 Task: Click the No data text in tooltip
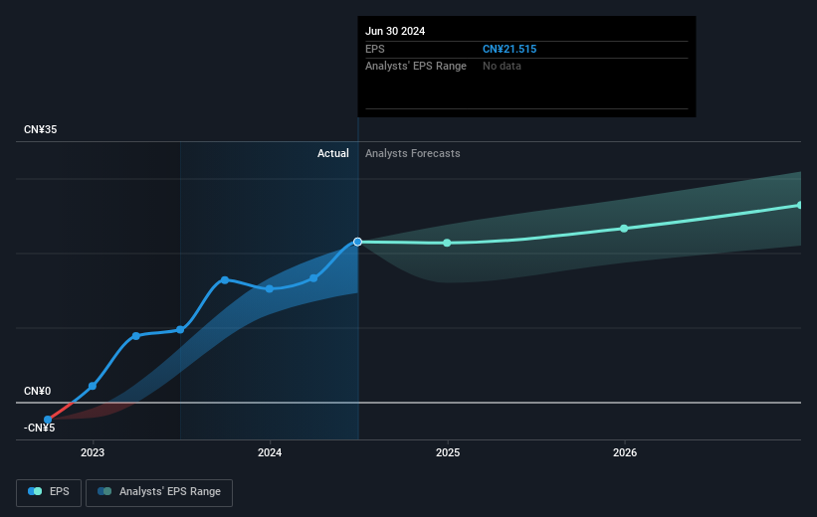click(x=502, y=66)
